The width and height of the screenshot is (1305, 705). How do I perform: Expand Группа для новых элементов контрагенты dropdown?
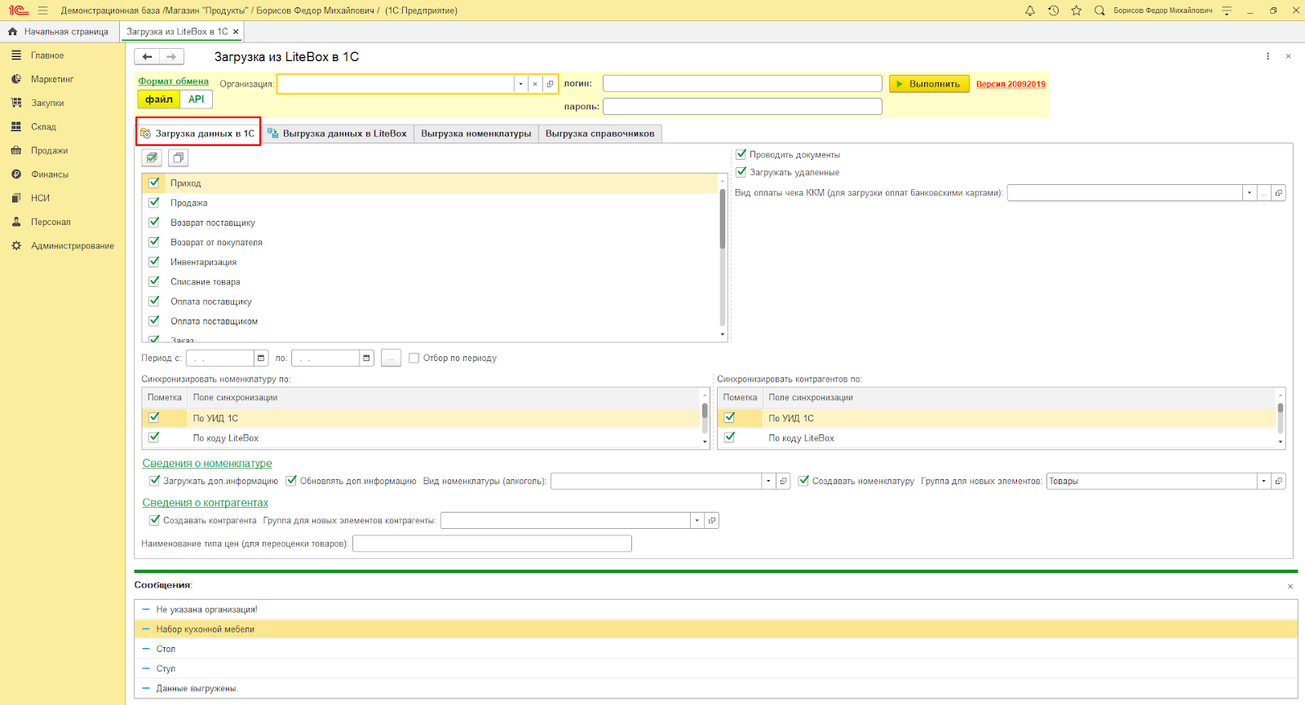click(697, 520)
